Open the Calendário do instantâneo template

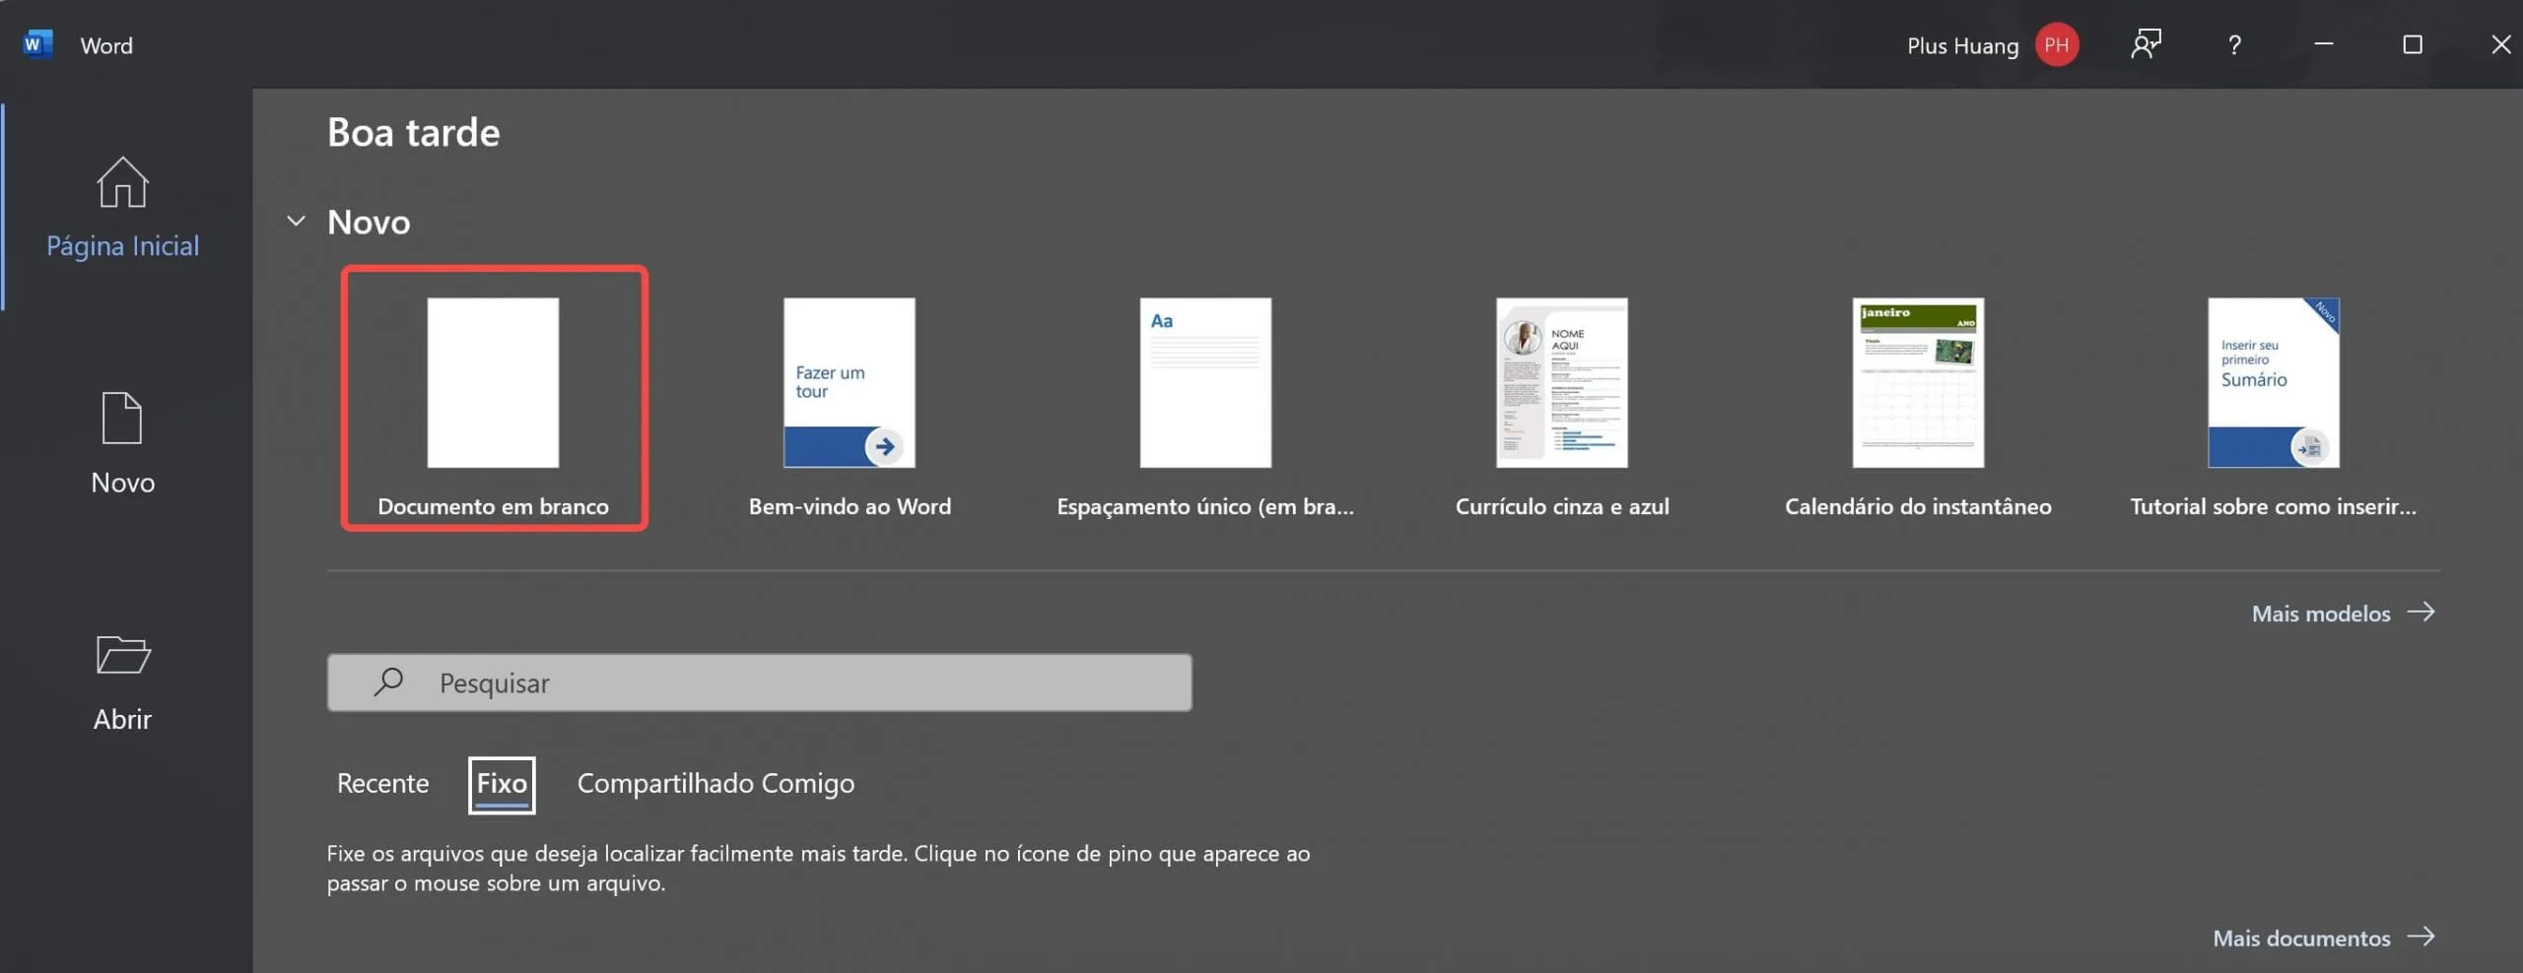click(1918, 407)
